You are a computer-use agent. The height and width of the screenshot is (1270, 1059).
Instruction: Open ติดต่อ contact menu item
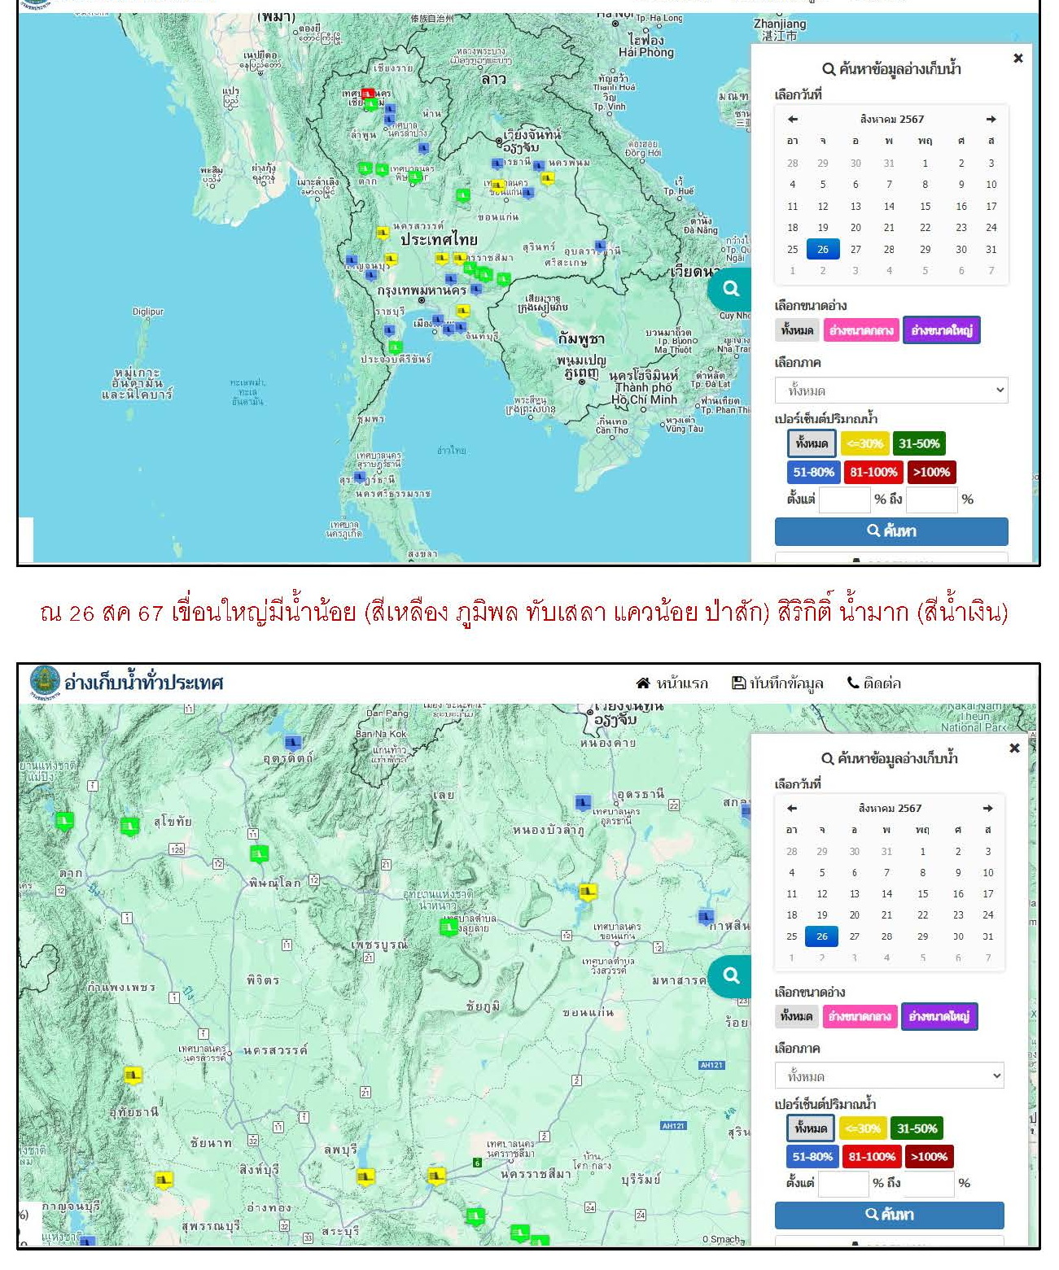click(x=874, y=683)
